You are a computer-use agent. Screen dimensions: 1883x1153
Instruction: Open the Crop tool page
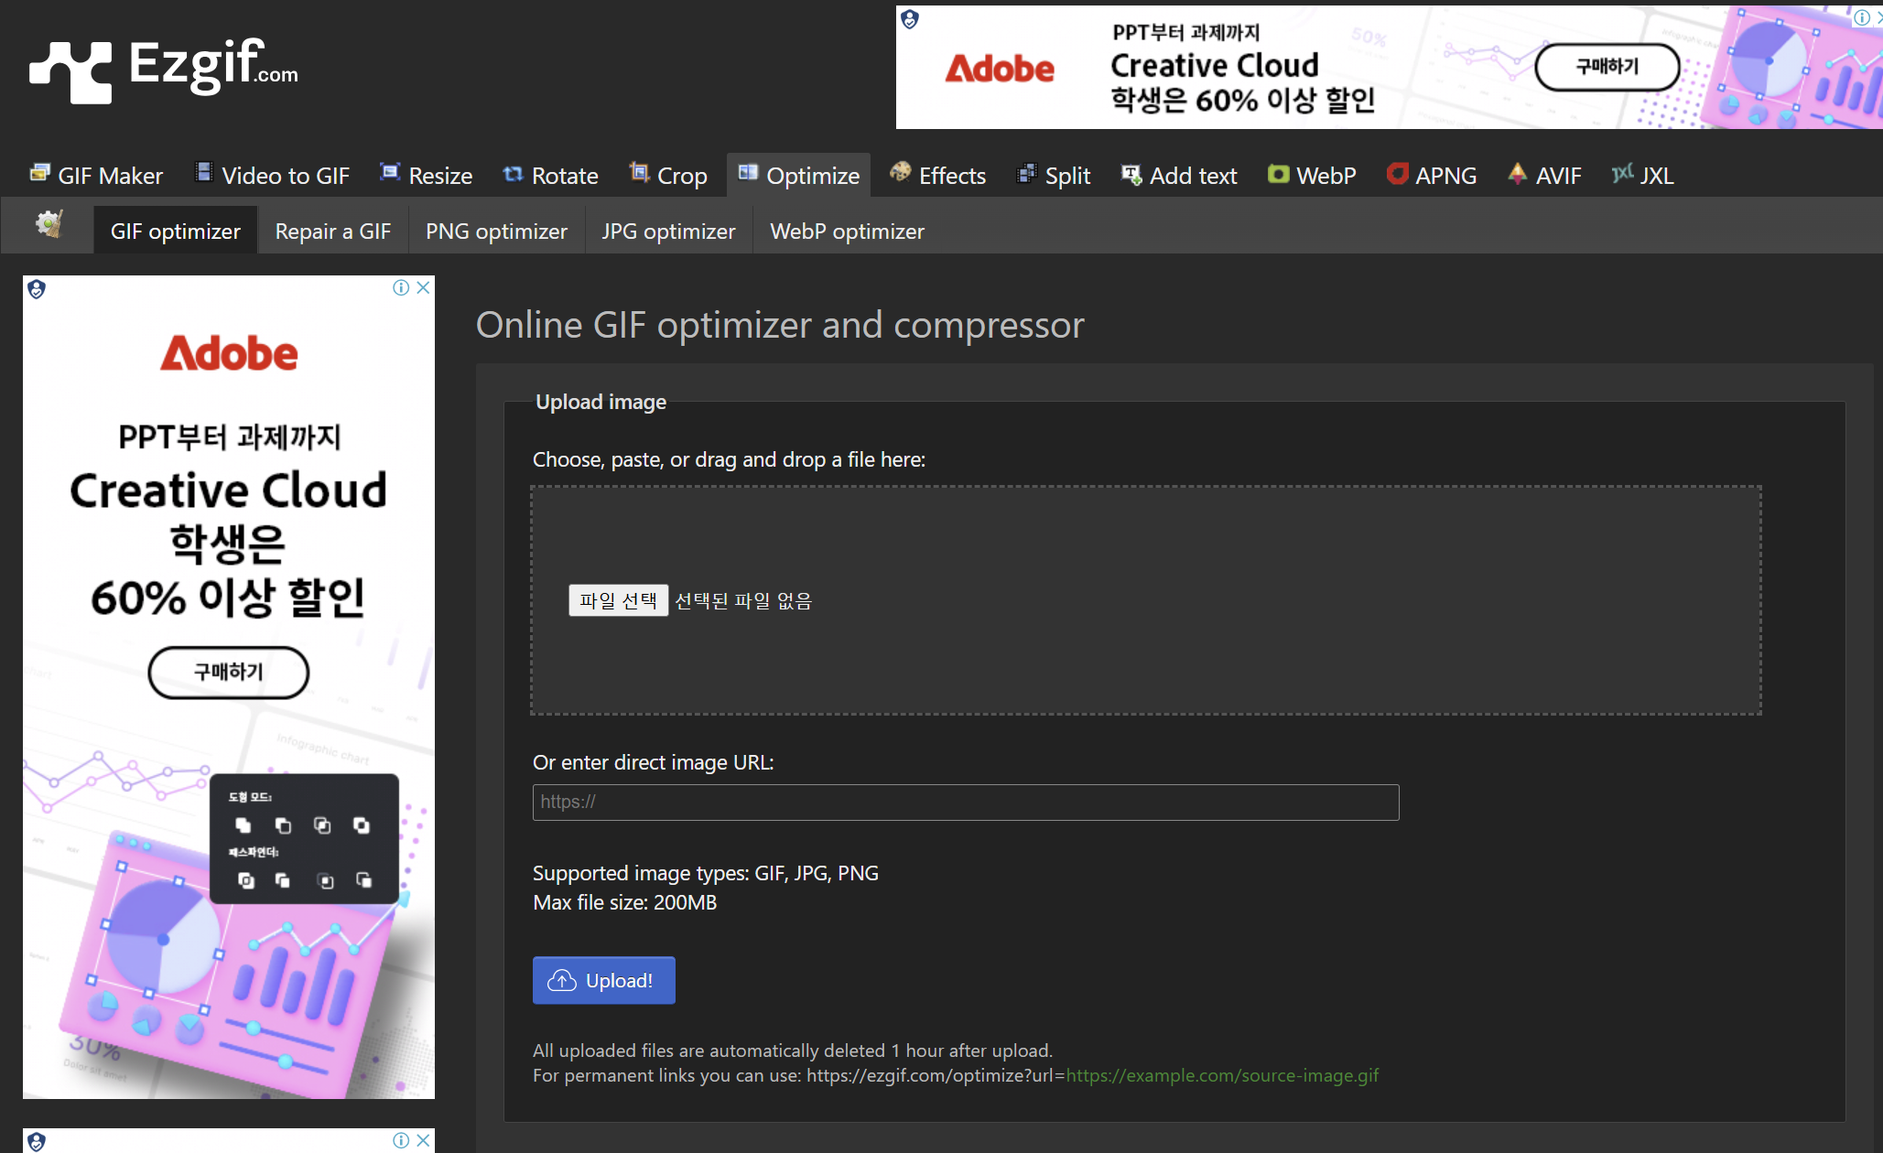[668, 175]
